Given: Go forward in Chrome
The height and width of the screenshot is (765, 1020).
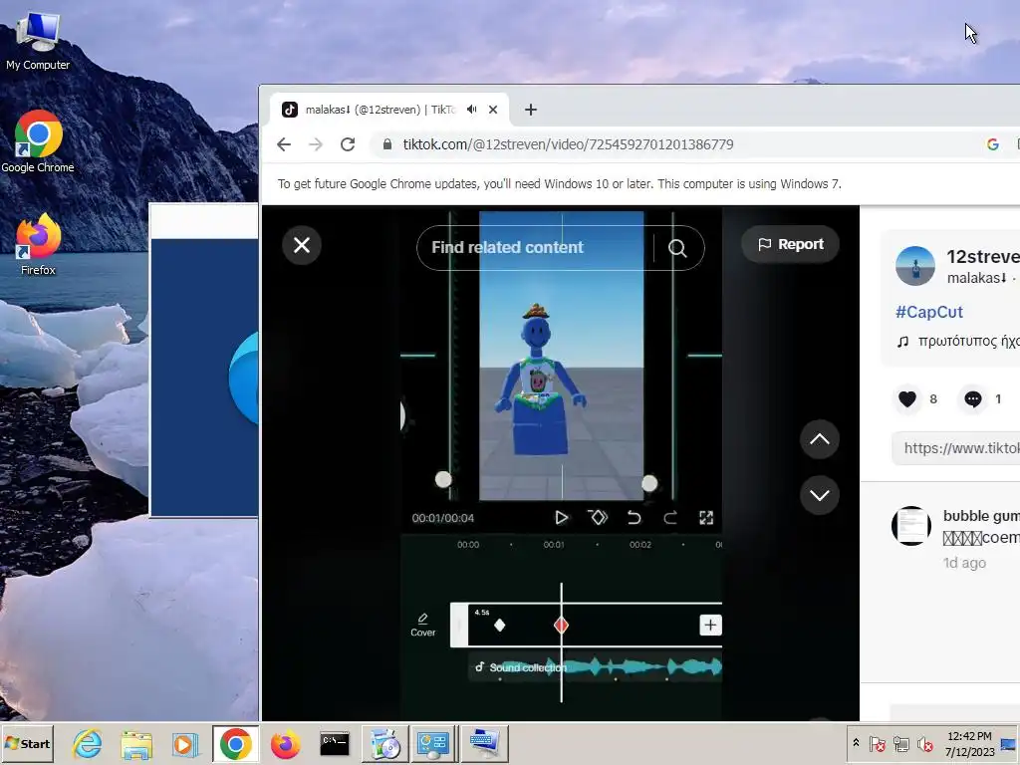Looking at the screenshot, I should pyautogui.click(x=316, y=144).
